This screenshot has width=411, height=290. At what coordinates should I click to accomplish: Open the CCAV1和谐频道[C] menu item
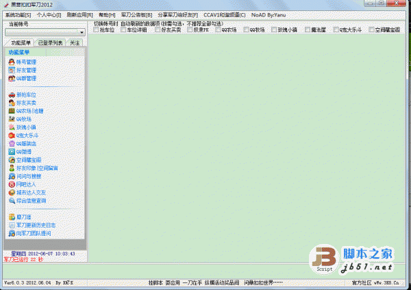click(225, 15)
